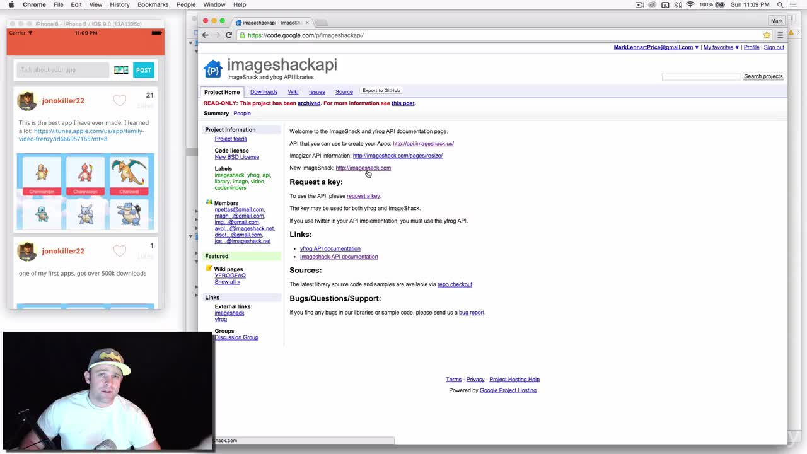Tap the POST button in the iPhone app

pos(144,70)
